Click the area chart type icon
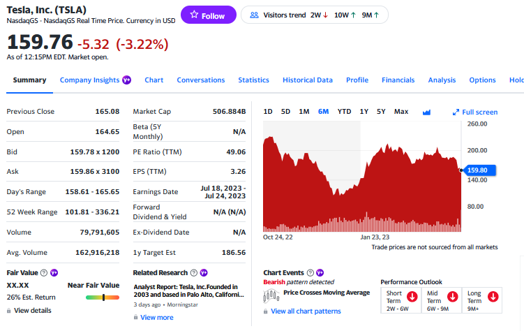Viewport: 524px width, 331px height. [x=426, y=112]
